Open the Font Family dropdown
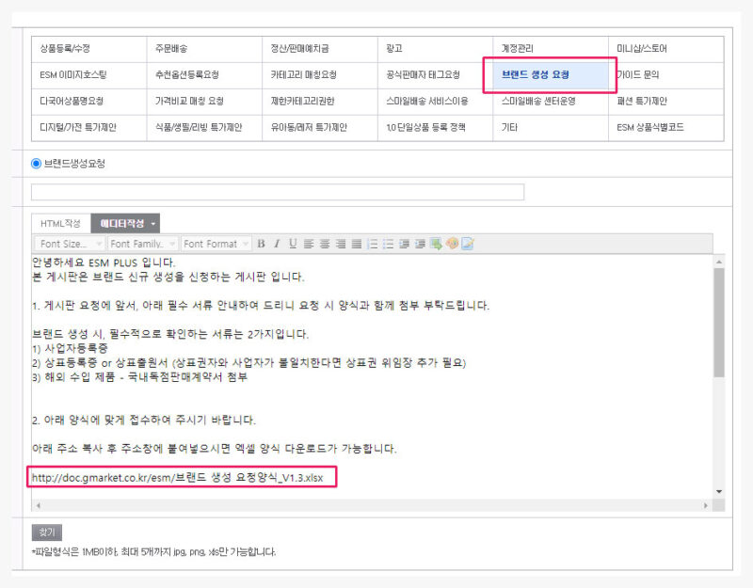 (141, 244)
